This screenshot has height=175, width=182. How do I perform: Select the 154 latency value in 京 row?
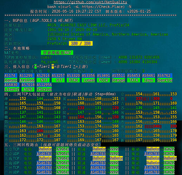[139, 94]
